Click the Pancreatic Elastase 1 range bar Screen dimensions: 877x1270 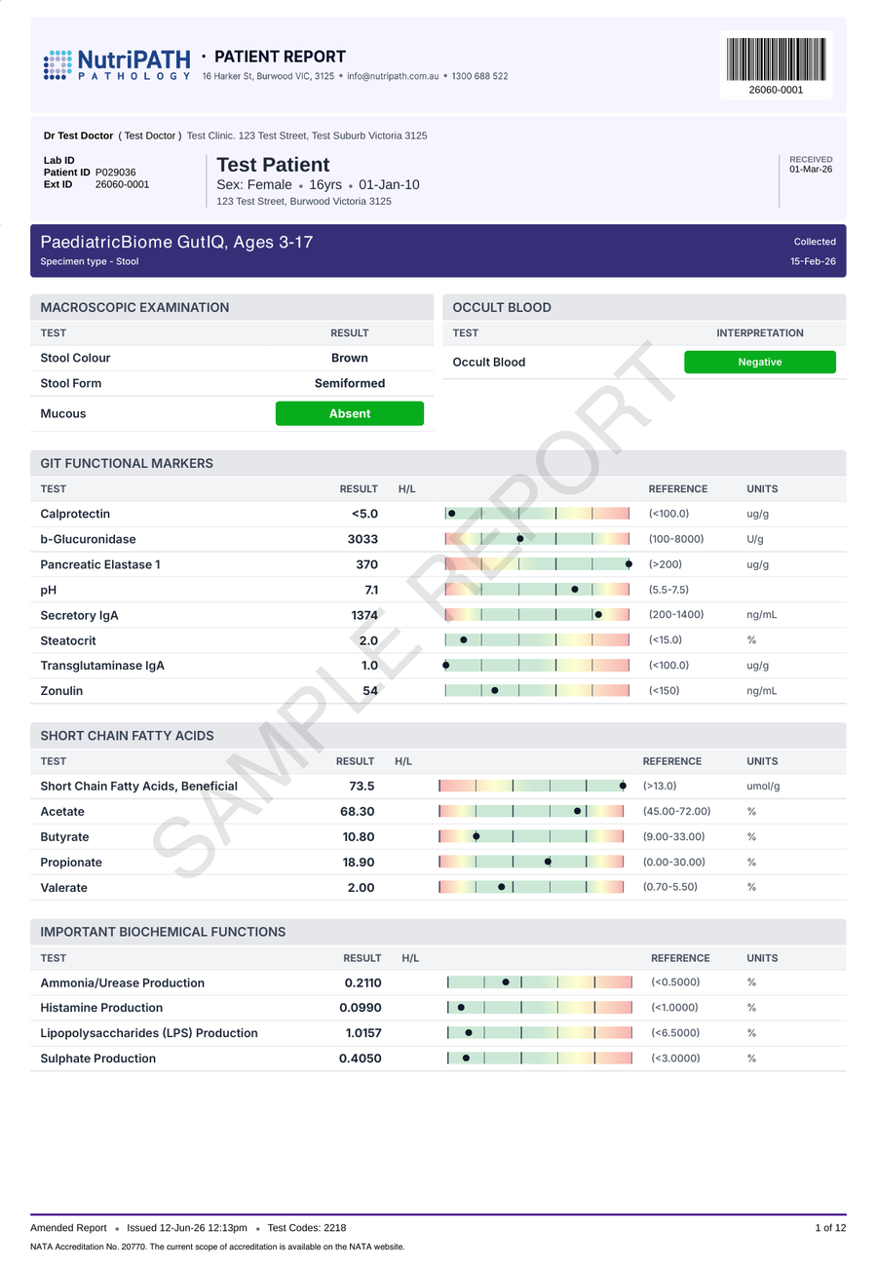pos(537,564)
